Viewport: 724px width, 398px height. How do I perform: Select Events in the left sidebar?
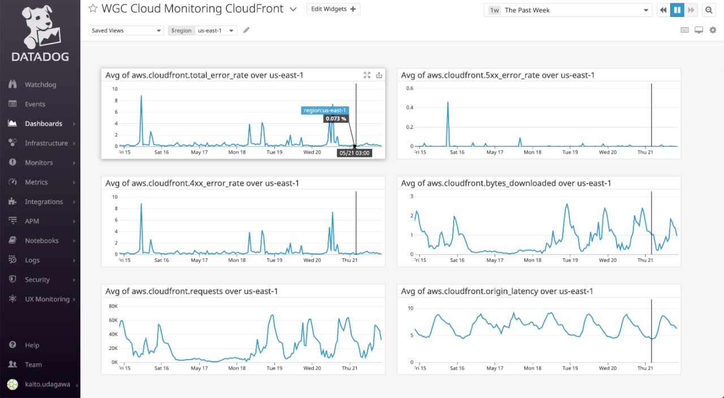(x=36, y=104)
